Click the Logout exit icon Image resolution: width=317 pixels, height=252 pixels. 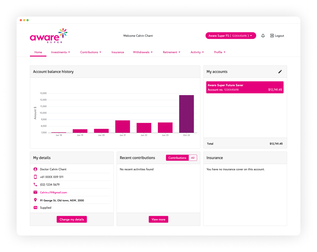[272, 36]
